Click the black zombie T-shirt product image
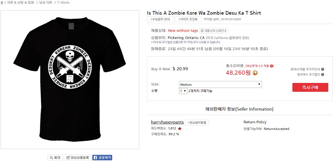Image resolution: width=333 pixels, height=162 pixels. 70,80
